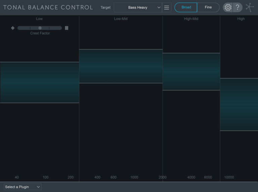Switch to Broad view mode

tap(186, 7)
